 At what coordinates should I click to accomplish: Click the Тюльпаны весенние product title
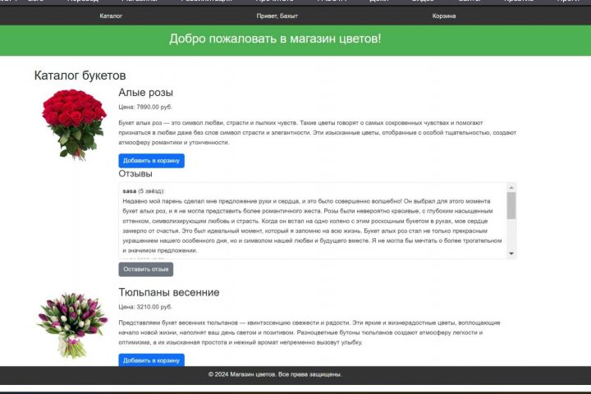click(169, 292)
